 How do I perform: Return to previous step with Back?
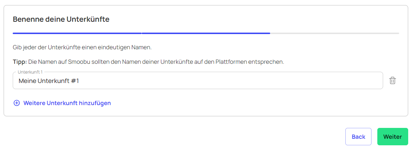coord(358,137)
